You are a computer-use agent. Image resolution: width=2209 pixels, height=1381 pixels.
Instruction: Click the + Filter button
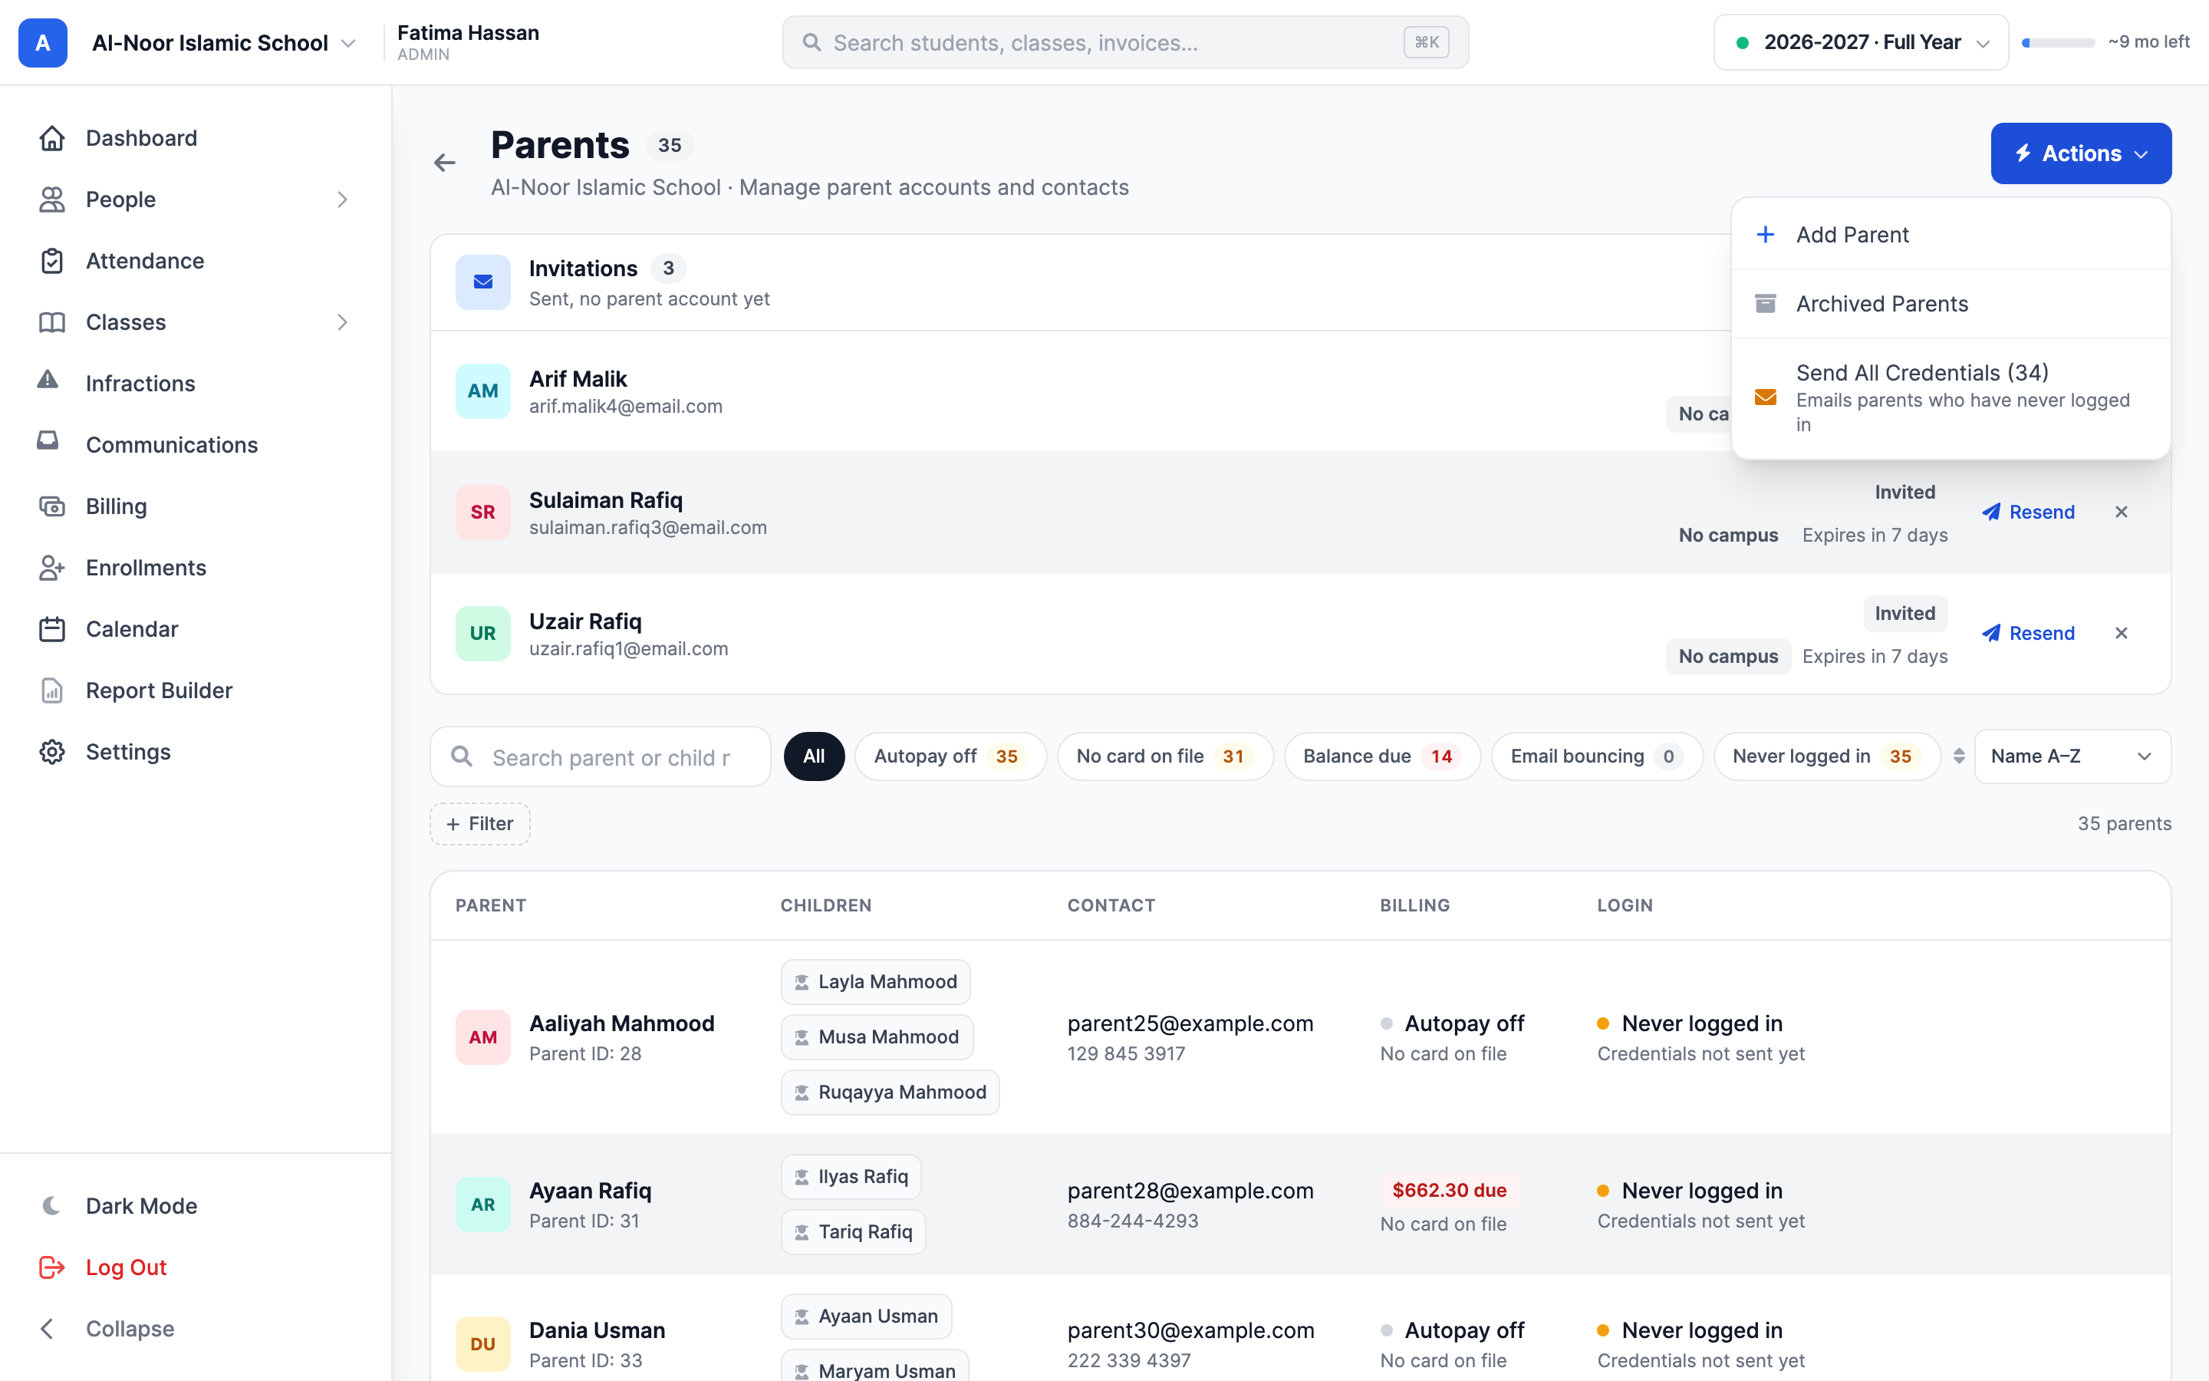(x=479, y=824)
